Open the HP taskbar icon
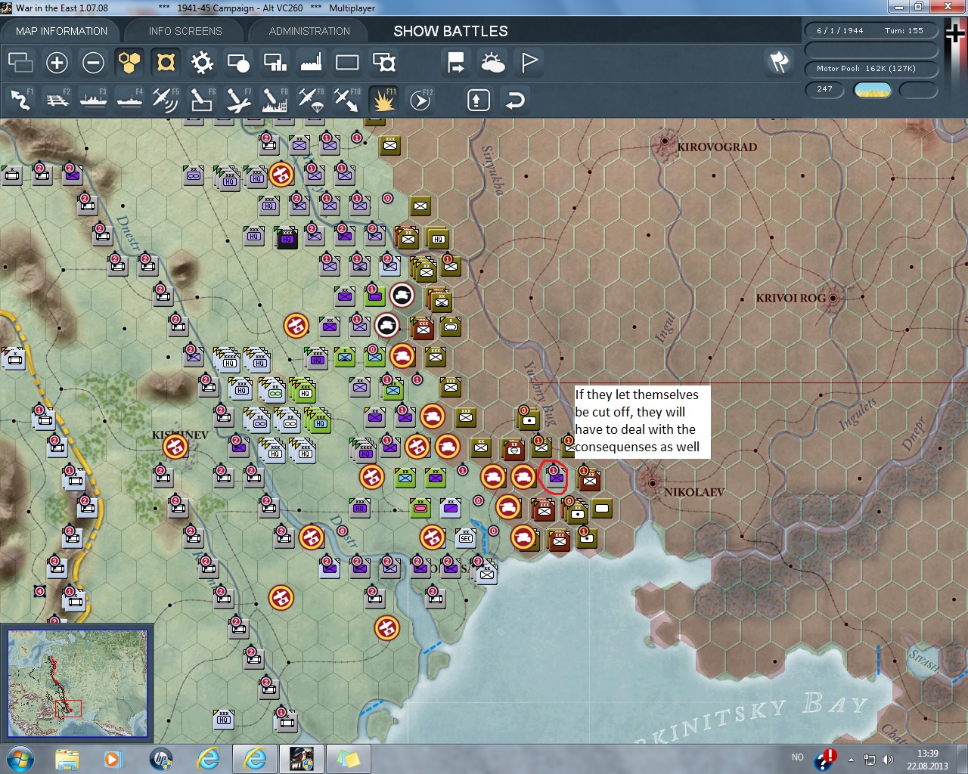968x774 pixels. [161, 759]
